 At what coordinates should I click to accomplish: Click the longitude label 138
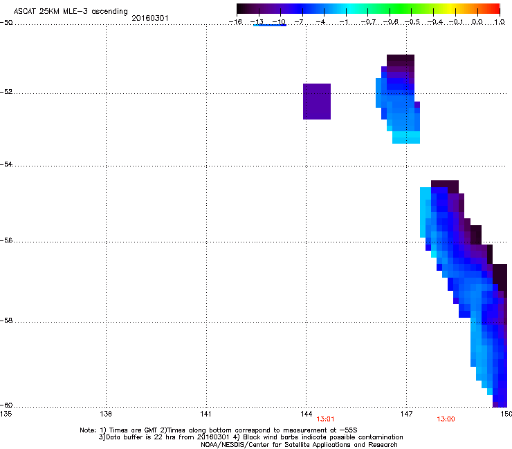click(x=106, y=414)
